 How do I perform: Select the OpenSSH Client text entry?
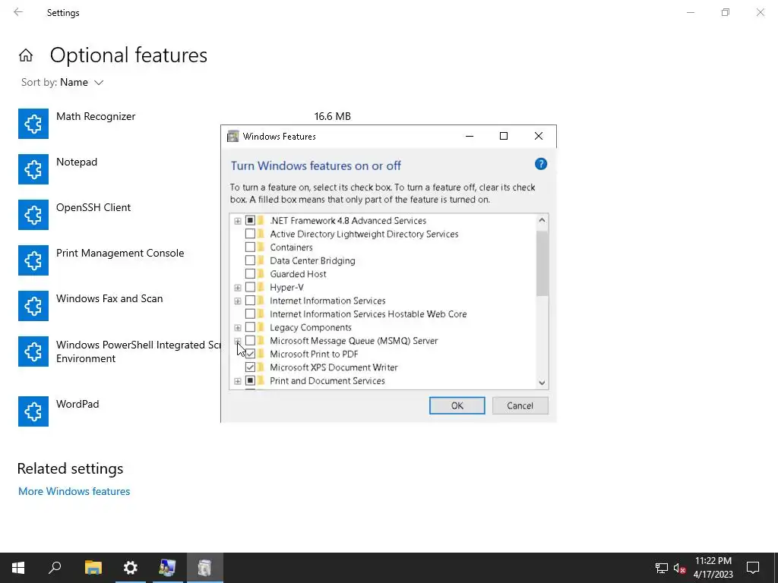point(93,207)
